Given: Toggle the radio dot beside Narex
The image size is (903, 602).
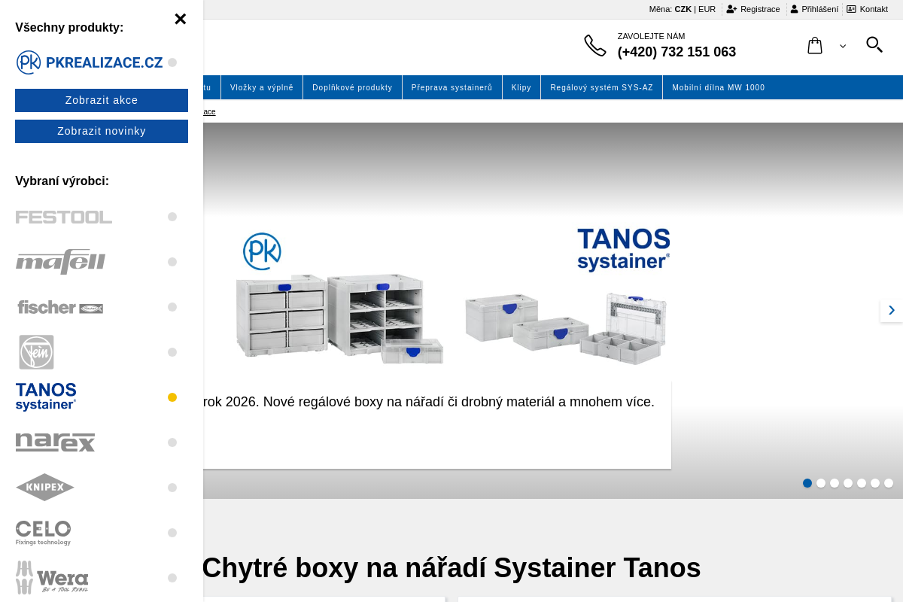Looking at the screenshot, I should point(172,442).
